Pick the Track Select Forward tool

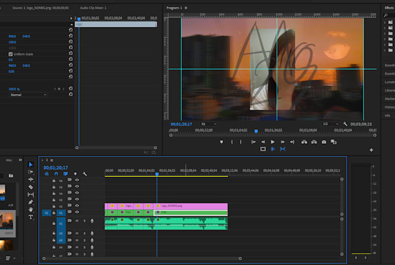point(31,172)
